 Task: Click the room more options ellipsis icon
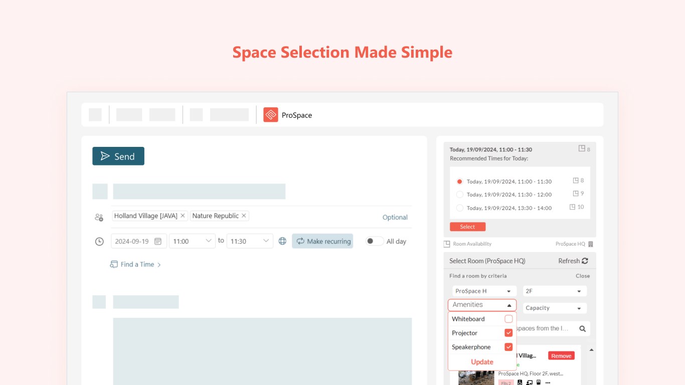548,382
